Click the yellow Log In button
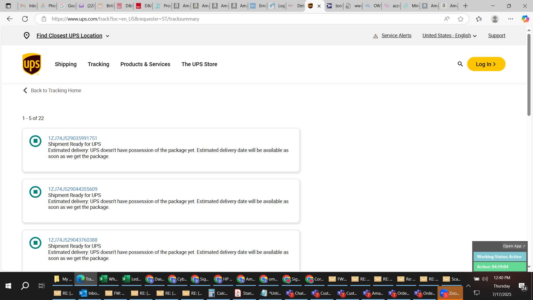This screenshot has height=300, width=533. pos(486,64)
